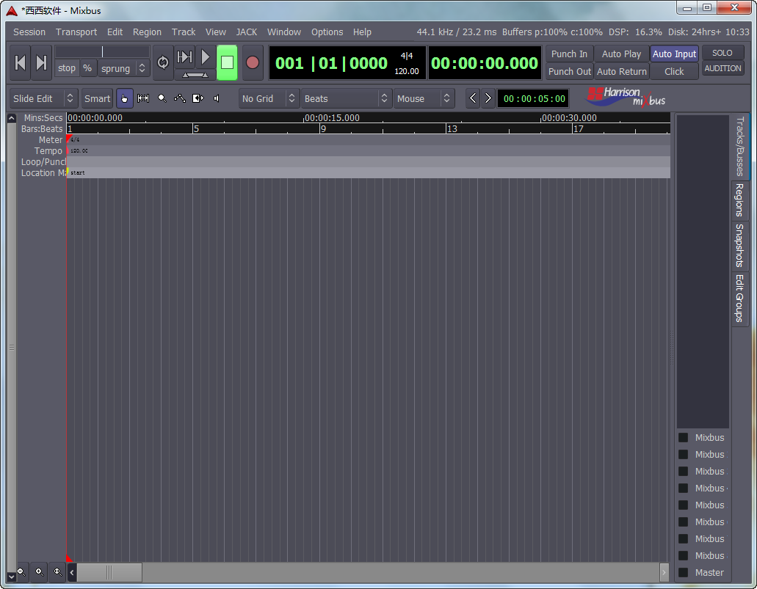Click the up arrow above the left pane
757x589 pixels.
pyautogui.click(x=12, y=117)
